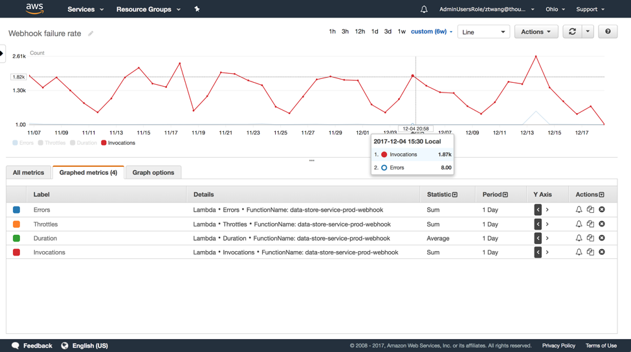
Task: Select the 1w time range
Action: (x=401, y=32)
